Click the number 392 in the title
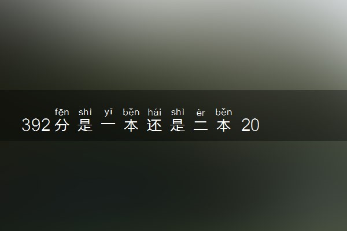This screenshot has width=347, height=231. [36, 125]
